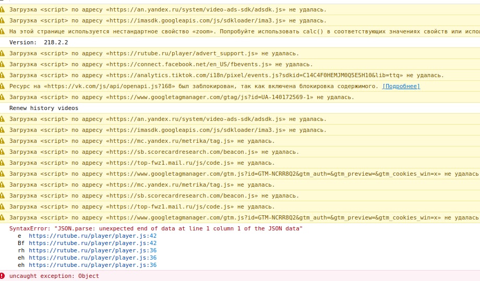Image resolution: width=480 pixels, height=281 pixels.
Task: Open the [Подробнее] link in the vk.com row
Action: click(401, 86)
